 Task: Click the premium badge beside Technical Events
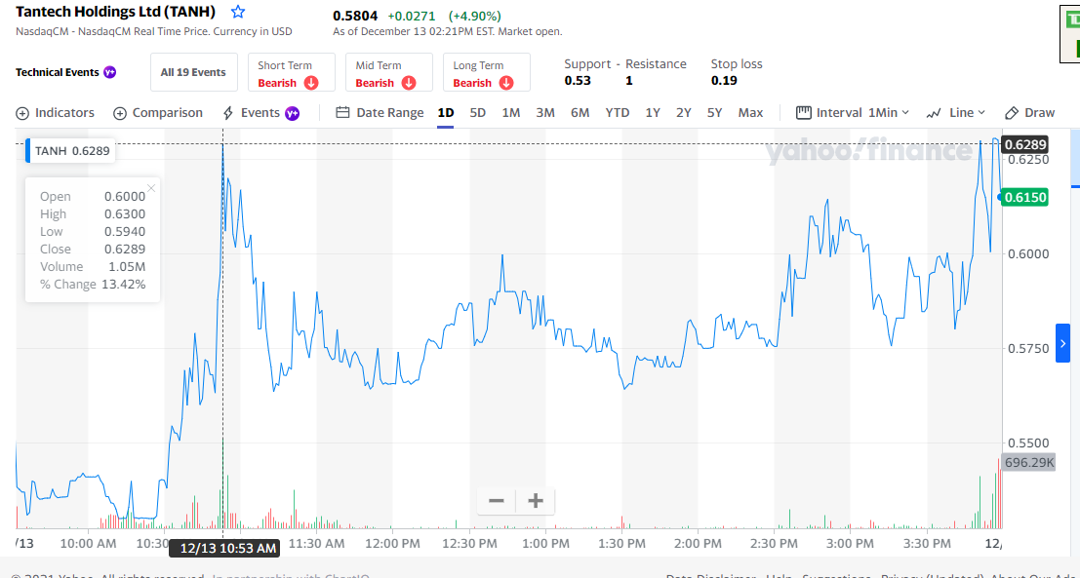coord(109,72)
